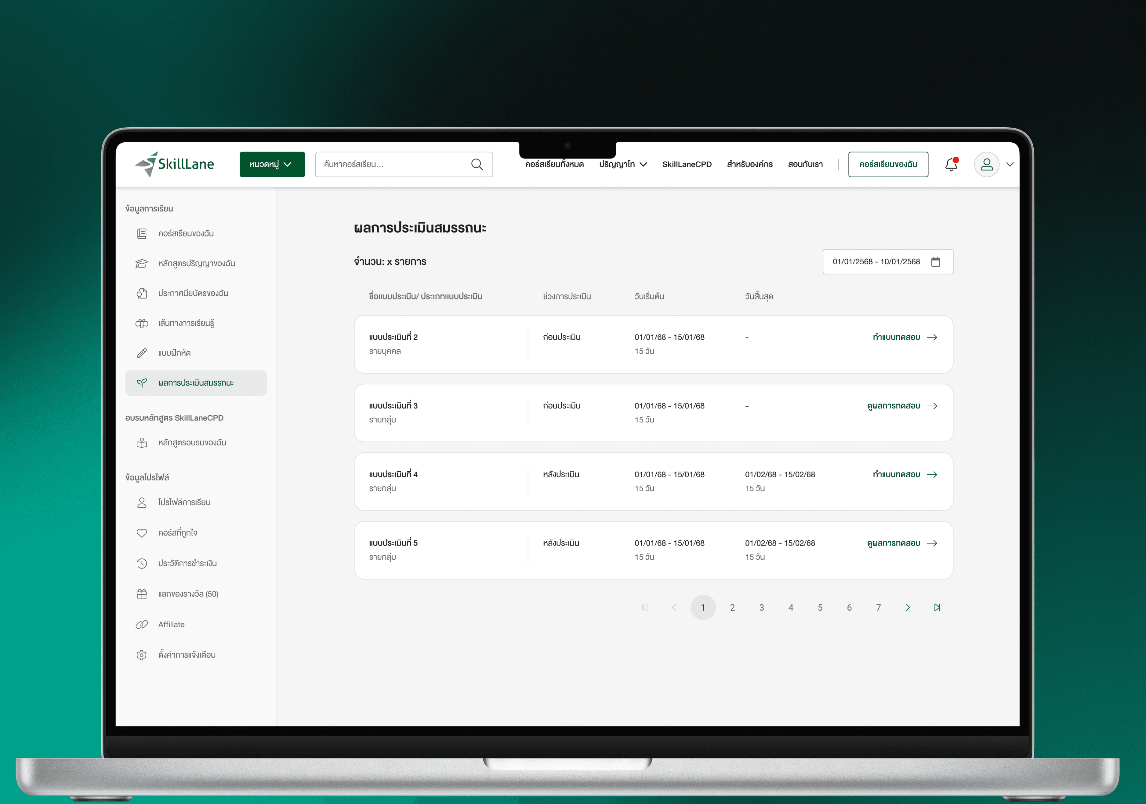Click the pencil icon for แบบฝึกหัด
Image resolution: width=1146 pixels, height=804 pixels.
coord(142,353)
